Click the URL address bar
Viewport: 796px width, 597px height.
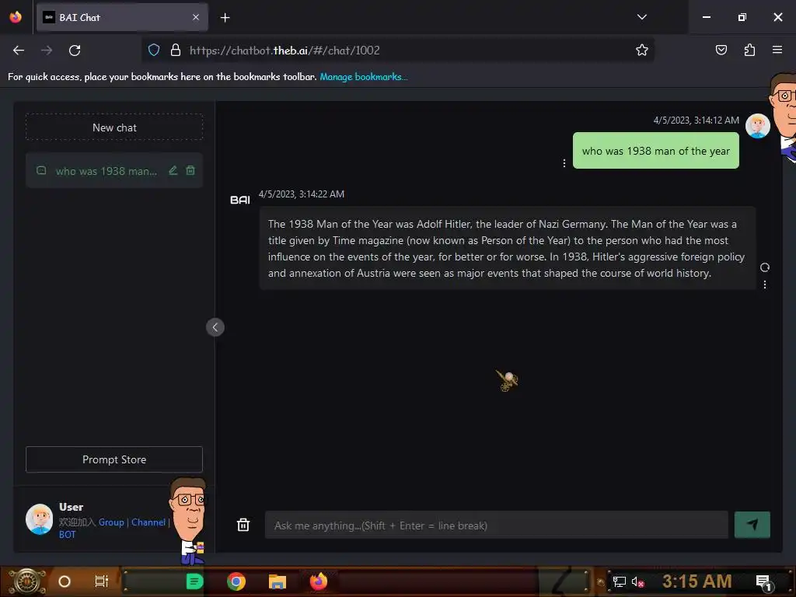[397, 51]
